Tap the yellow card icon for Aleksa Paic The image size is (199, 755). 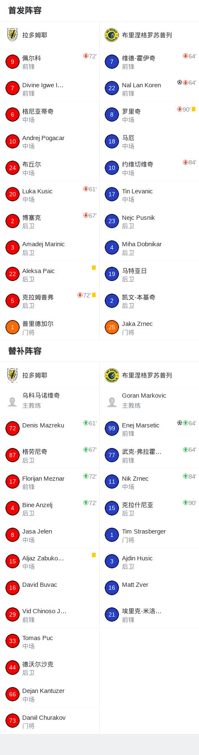click(x=94, y=268)
